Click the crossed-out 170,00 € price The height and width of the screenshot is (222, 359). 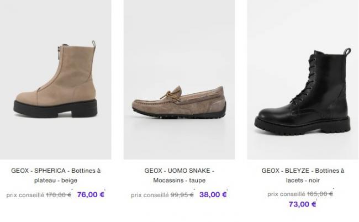point(59,195)
